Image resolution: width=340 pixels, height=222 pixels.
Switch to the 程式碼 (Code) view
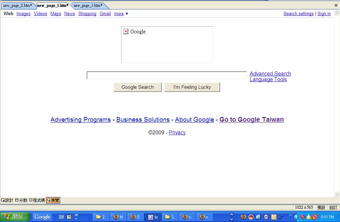(37, 200)
